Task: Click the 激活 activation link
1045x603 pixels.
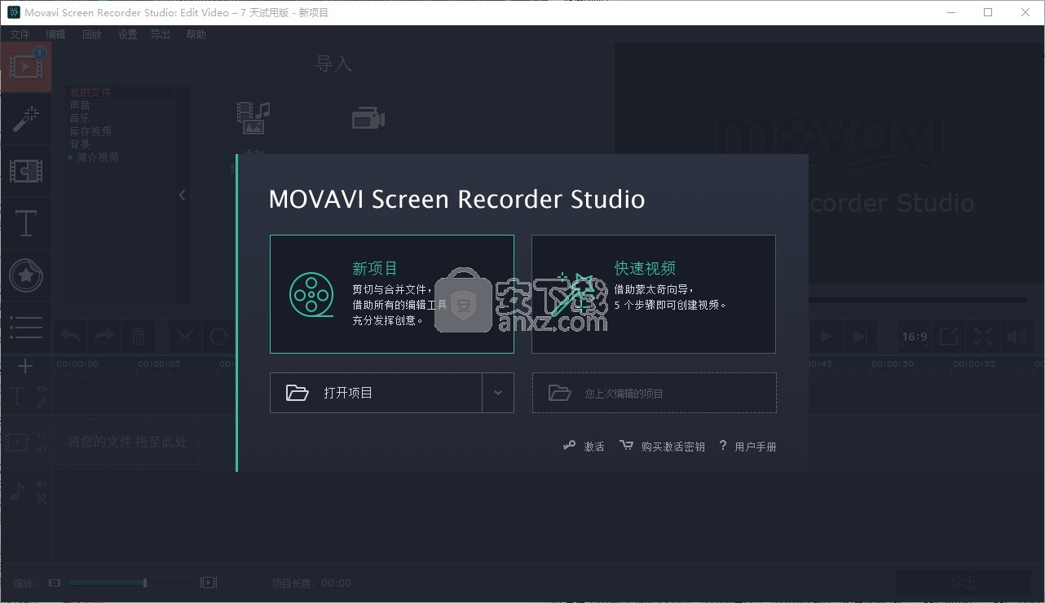Action: [594, 447]
